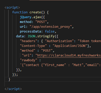Click the 'false' value
Screen dimensions: 101x93
coord(50,32)
